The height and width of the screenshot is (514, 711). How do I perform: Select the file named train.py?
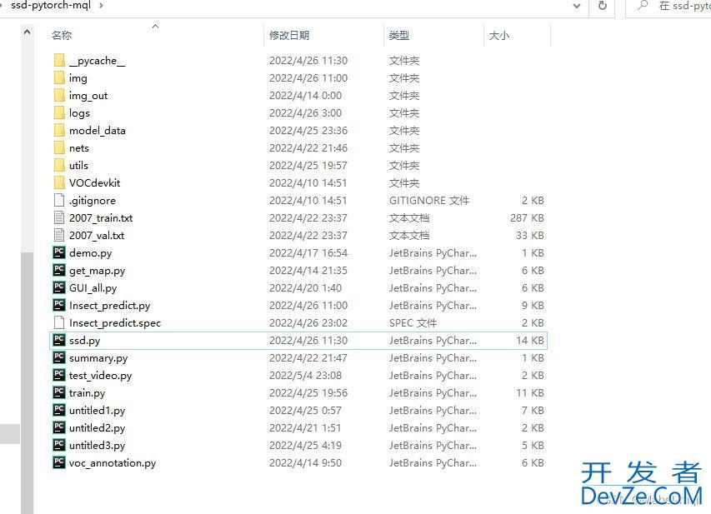click(x=87, y=393)
